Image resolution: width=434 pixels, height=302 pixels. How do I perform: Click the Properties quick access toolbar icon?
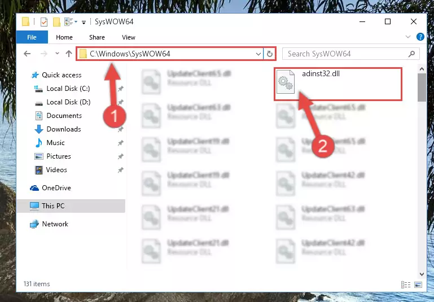tap(43, 22)
